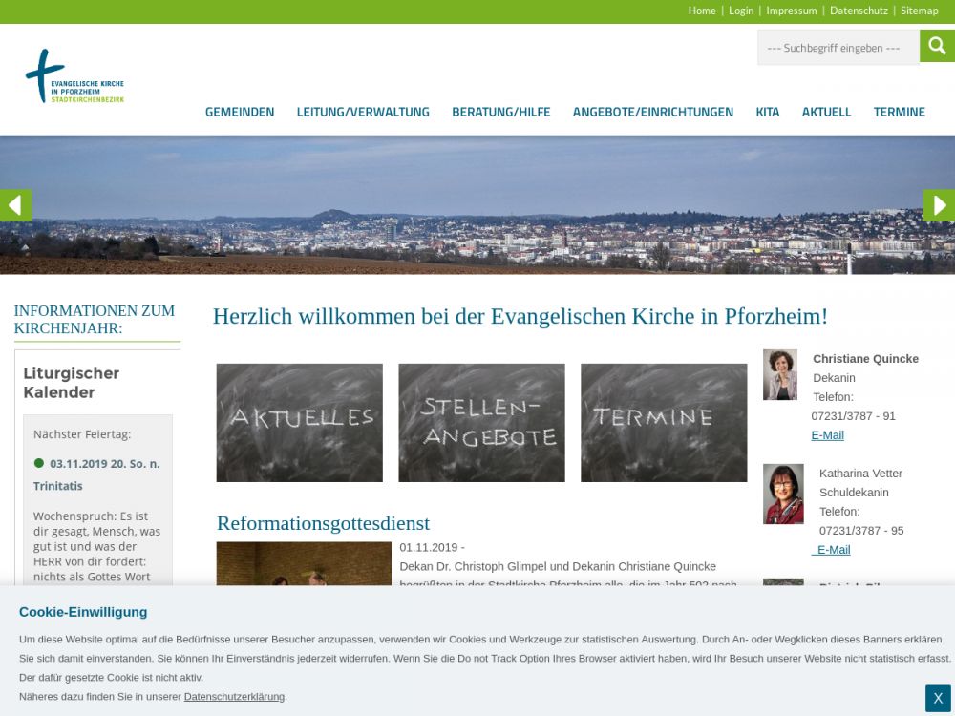Click the green magnifier search button

click(x=937, y=46)
